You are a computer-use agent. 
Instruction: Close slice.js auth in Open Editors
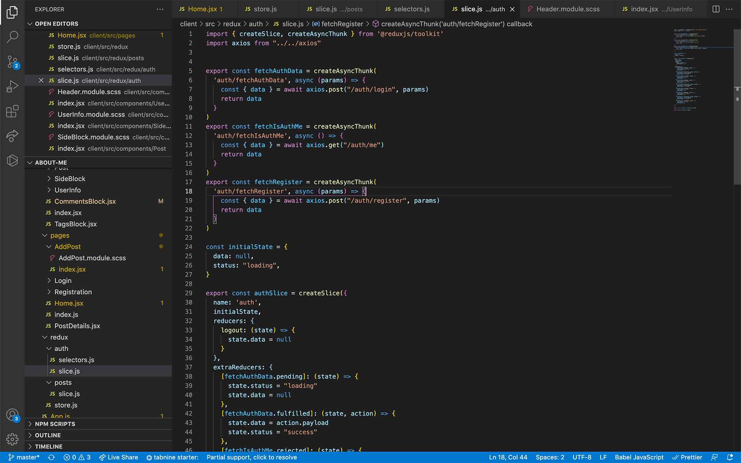coord(41,80)
